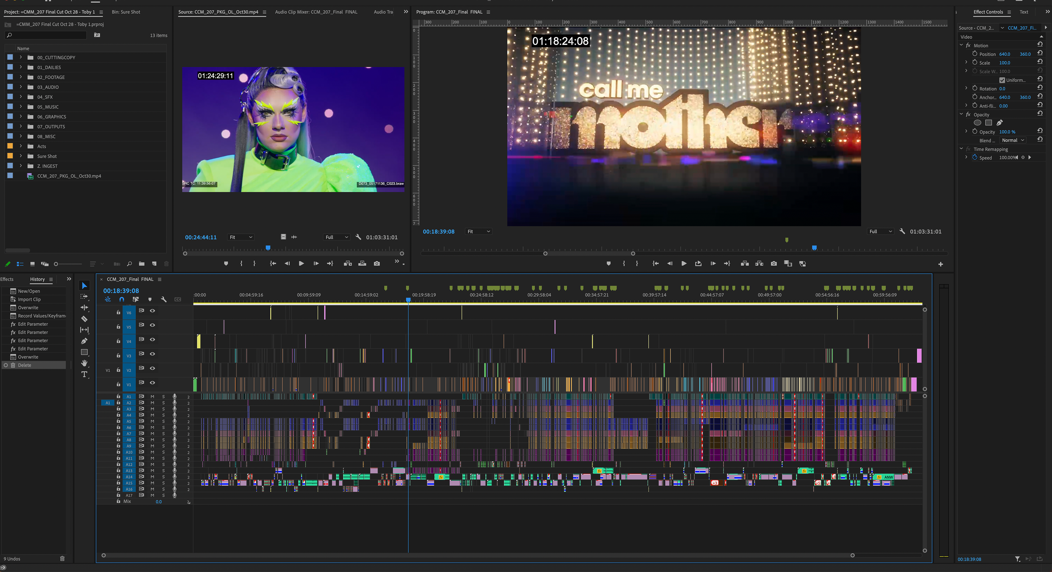This screenshot has height=572, width=1052.
Task: Toggle insert sequences as nests icon
Action: tap(108, 299)
